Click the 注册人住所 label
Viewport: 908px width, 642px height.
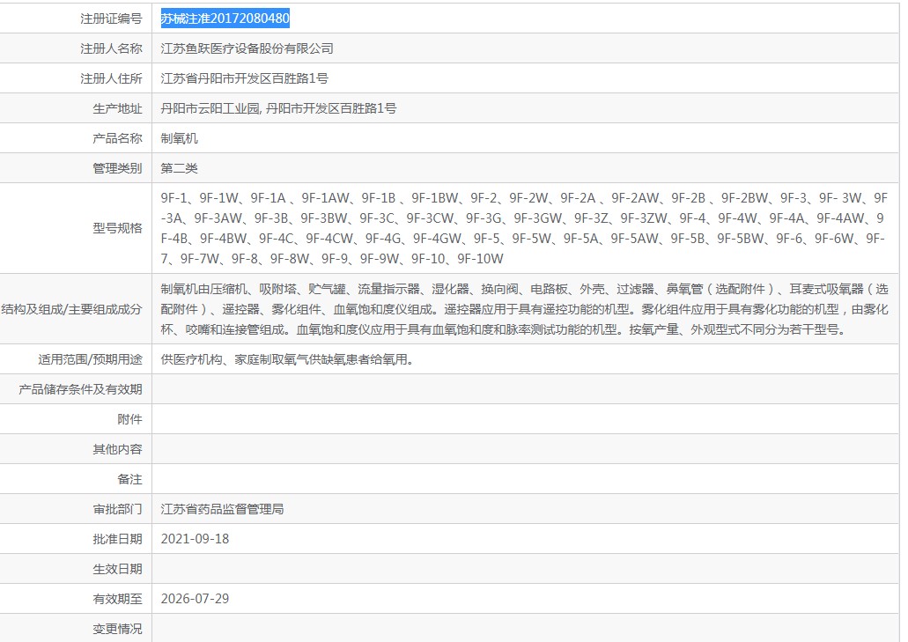point(111,78)
